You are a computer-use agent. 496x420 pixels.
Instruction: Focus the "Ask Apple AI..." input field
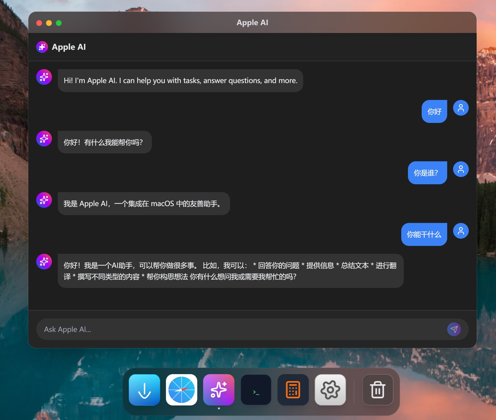[x=240, y=329]
